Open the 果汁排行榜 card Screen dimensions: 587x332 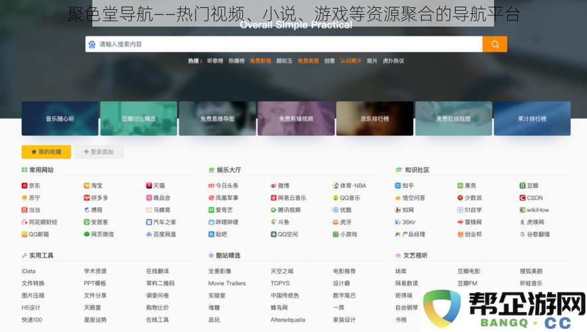tap(533, 119)
